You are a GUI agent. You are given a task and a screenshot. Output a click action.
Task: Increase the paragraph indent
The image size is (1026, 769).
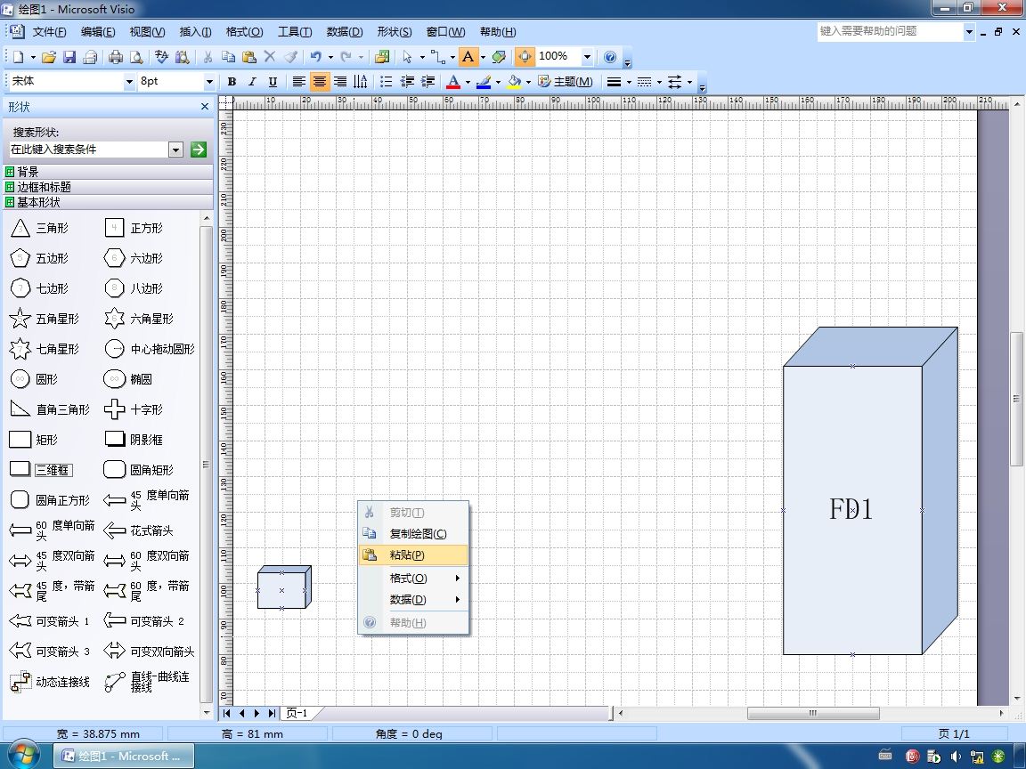pos(427,82)
